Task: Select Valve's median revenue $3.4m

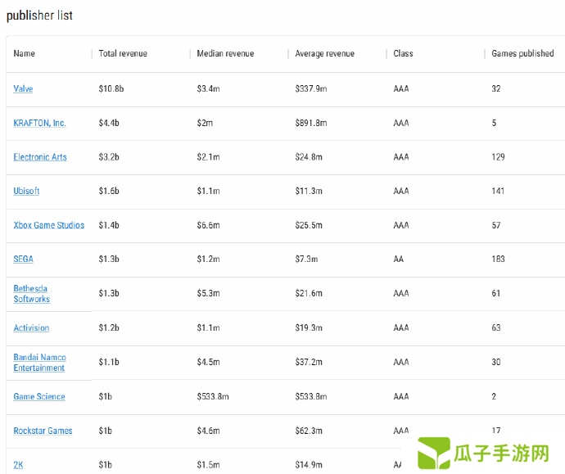Action: [208, 88]
